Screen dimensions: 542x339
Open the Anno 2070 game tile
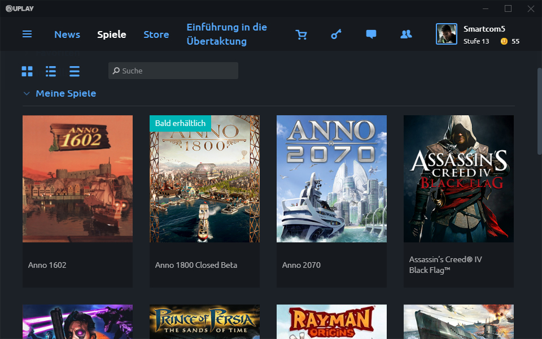click(x=331, y=179)
